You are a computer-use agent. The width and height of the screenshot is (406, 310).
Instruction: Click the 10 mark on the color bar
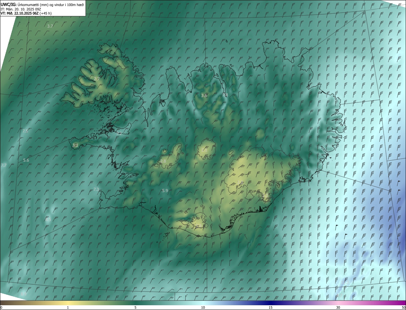click(x=203, y=307)
